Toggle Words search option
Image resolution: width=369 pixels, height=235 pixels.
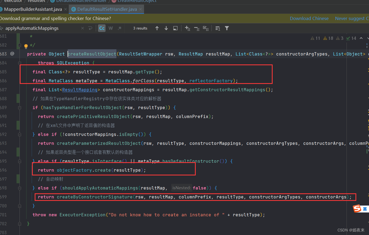[111, 28]
